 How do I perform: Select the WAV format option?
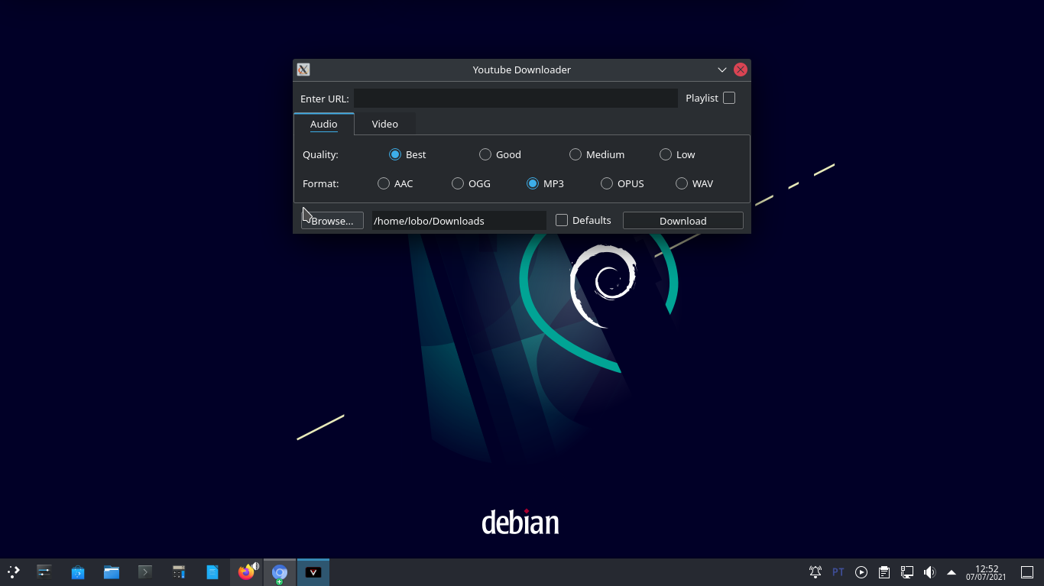coord(681,183)
